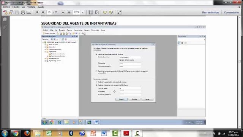Open Google Earth from the taskbar
This screenshot has height=137, width=243.
tap(82, 134)
